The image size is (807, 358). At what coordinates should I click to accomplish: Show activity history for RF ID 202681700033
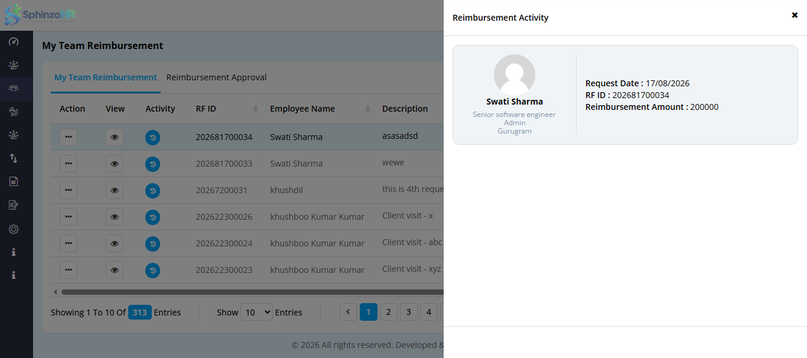[152, 164]
